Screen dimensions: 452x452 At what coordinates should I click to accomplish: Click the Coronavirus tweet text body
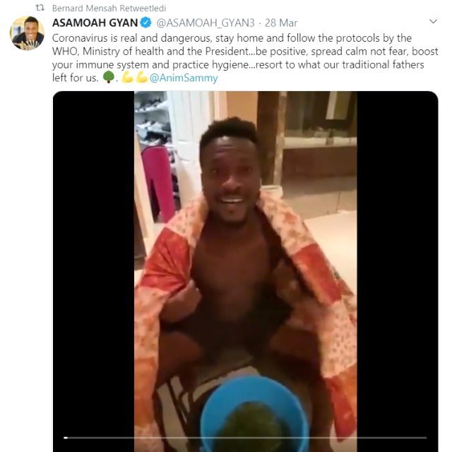click(x=245, y=58)
